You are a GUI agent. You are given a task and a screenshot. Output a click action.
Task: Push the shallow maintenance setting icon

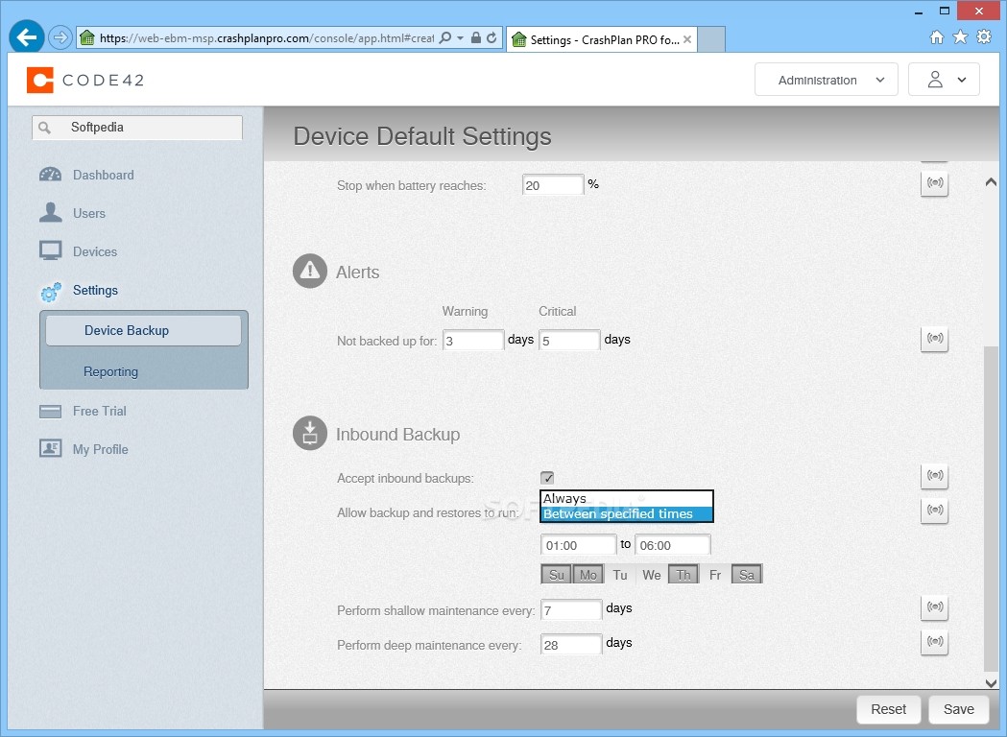tap(934, 607)
